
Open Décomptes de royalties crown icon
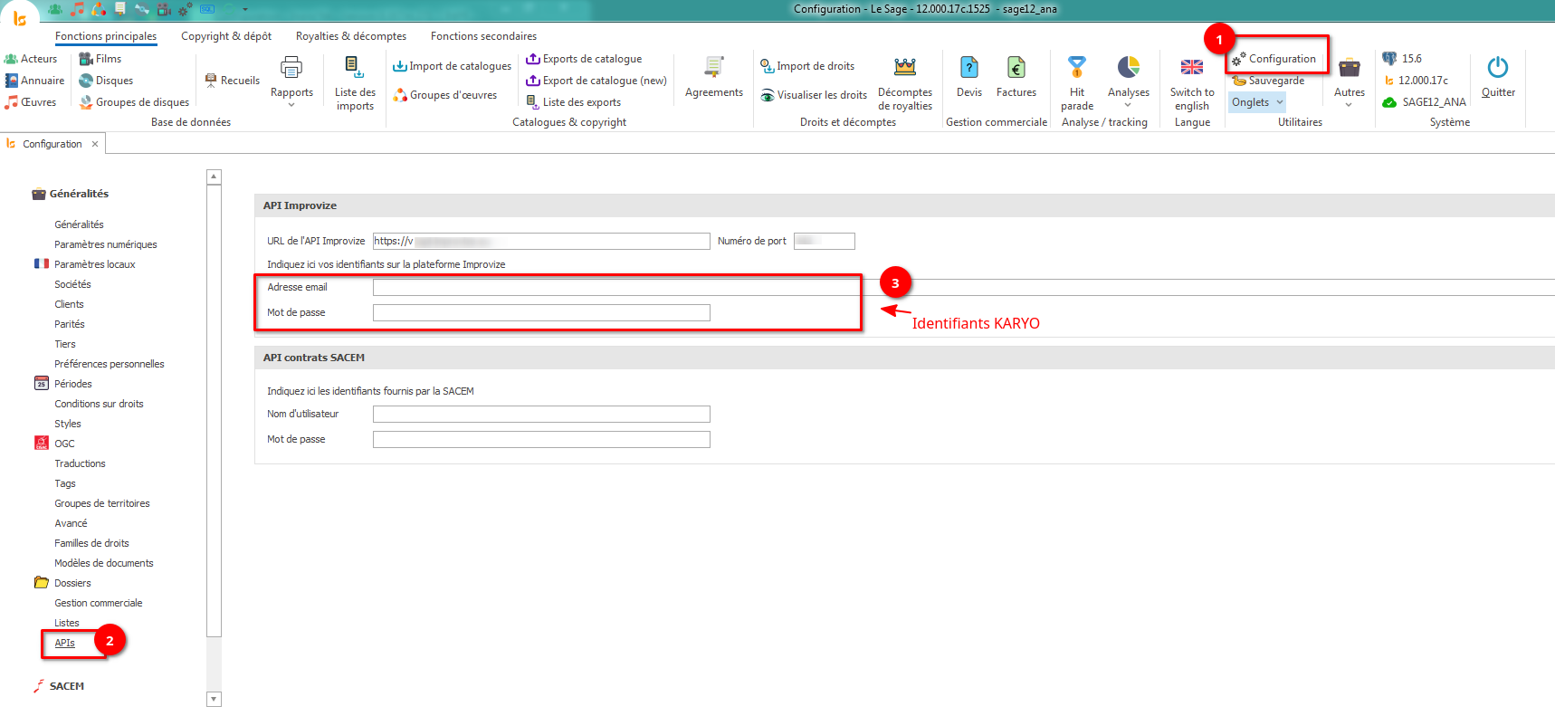point(904,68)
